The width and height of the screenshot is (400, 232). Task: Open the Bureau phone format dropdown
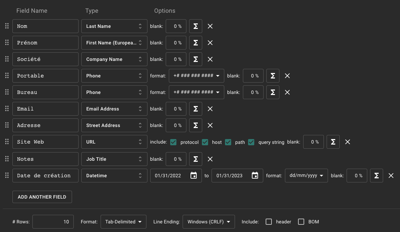tap(196, 92)
